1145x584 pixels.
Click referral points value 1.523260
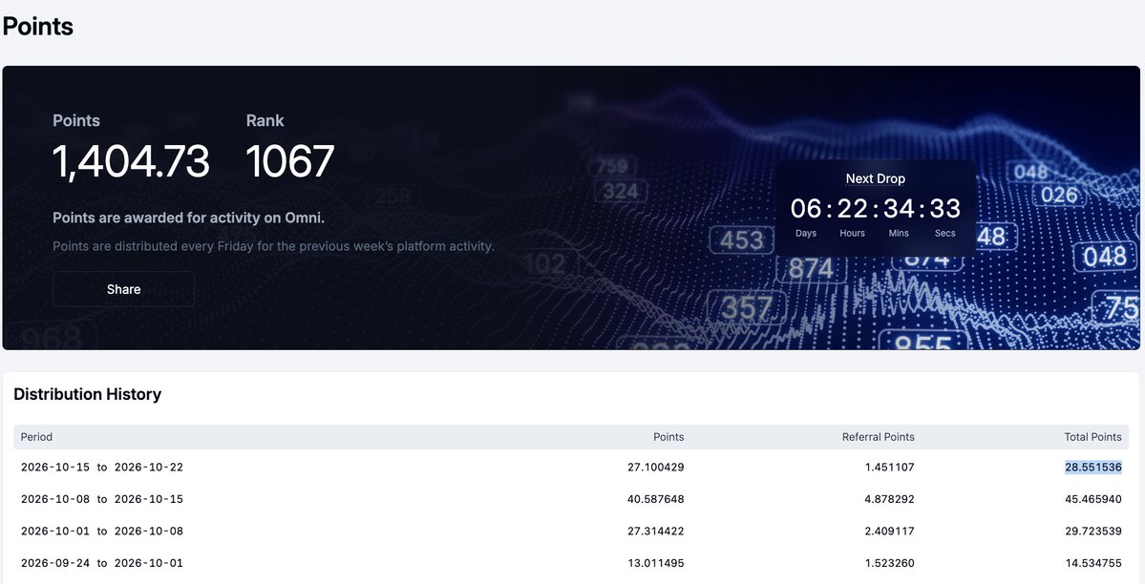pyautogui.click(x=889, y=564)
